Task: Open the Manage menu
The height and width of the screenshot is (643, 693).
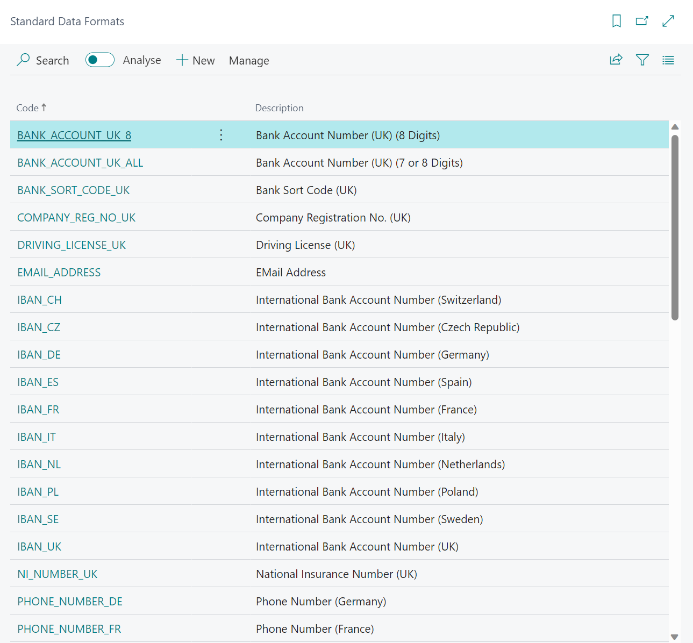Action: [249, 61]
